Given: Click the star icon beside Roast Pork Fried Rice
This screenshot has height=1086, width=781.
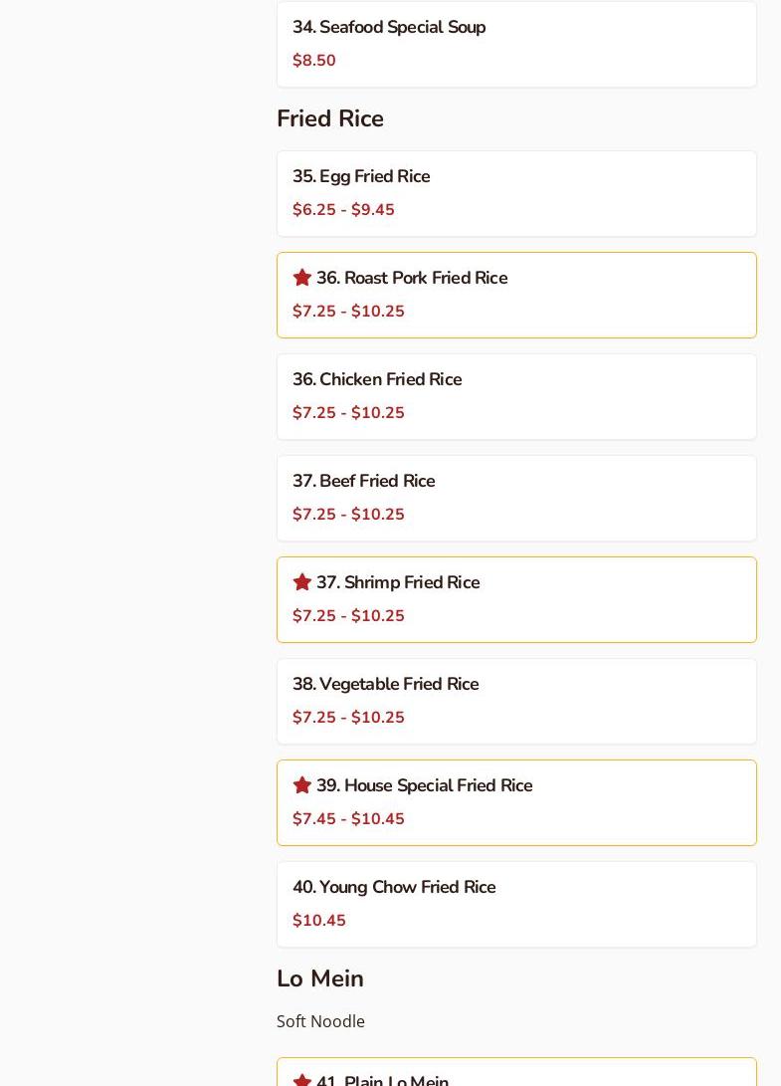Looking at the screenshot, I should coord(302,278).
